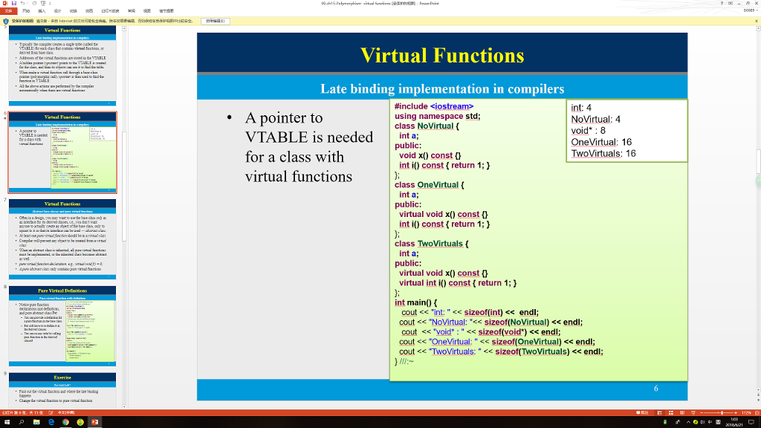The height and width of the screenshot is (428, 761).
Task: Open the 文件 menu
Action: click(x=9, y=10)
